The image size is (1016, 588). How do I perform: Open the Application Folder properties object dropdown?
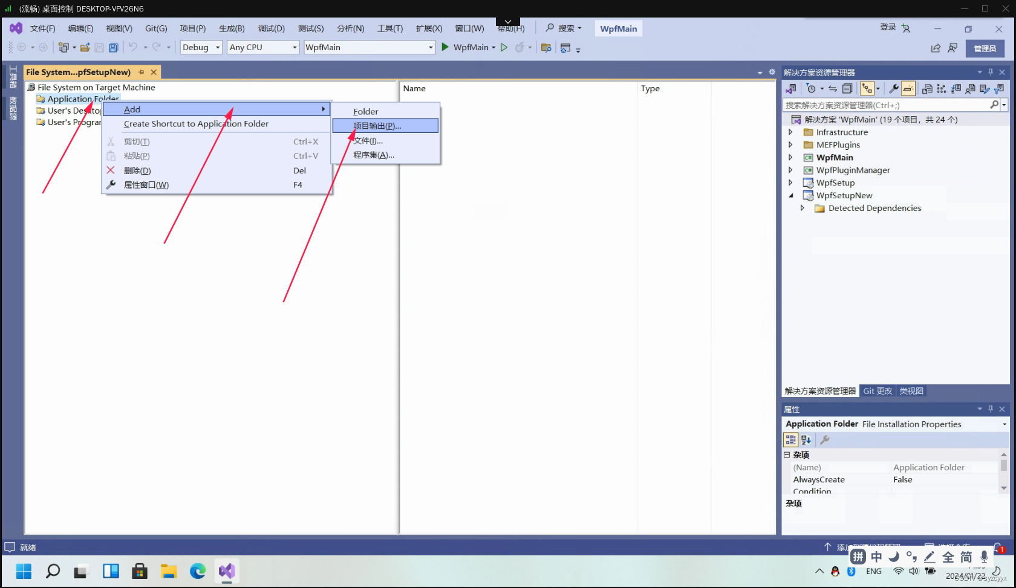(x=1005, y=424)
